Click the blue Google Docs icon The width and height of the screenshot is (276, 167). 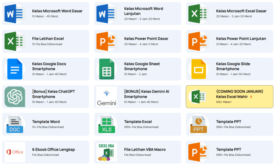15,69
